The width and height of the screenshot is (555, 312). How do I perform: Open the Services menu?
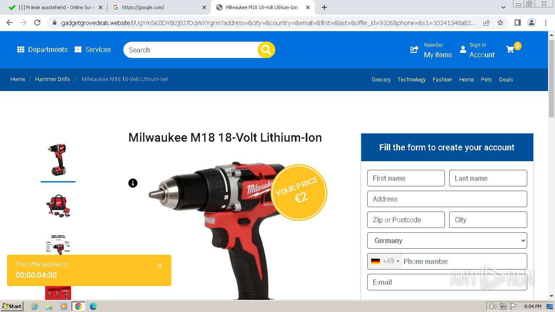92,49
